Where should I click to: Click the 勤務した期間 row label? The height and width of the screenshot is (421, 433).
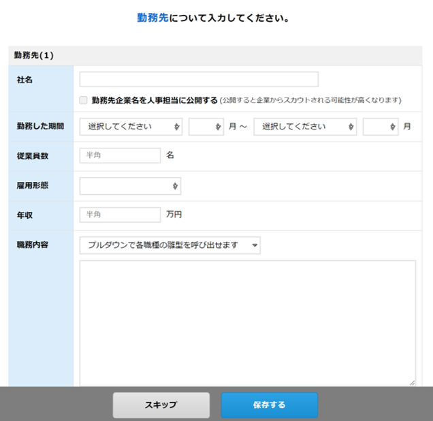pos(40,126)
